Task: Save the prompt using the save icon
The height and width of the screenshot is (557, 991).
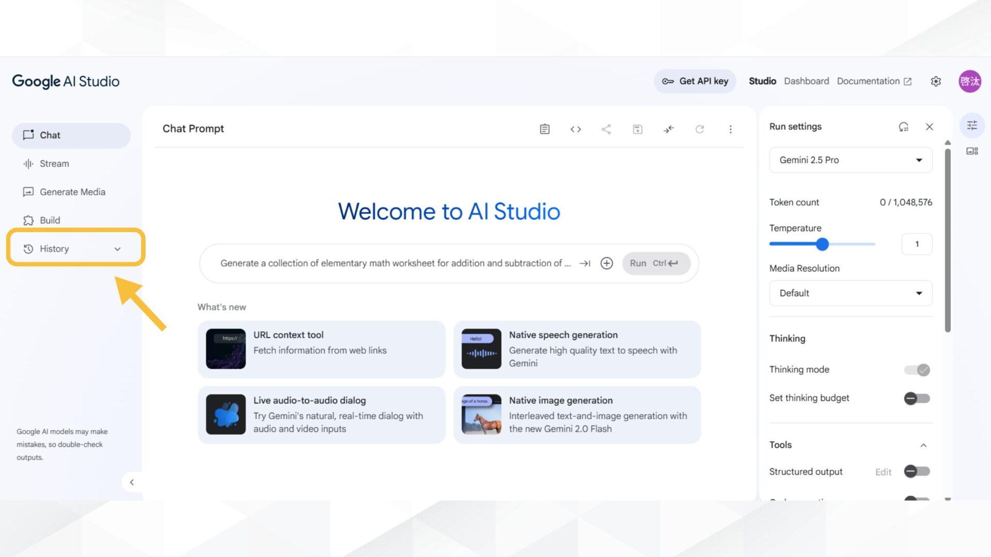Action: (x=637, y=129)
